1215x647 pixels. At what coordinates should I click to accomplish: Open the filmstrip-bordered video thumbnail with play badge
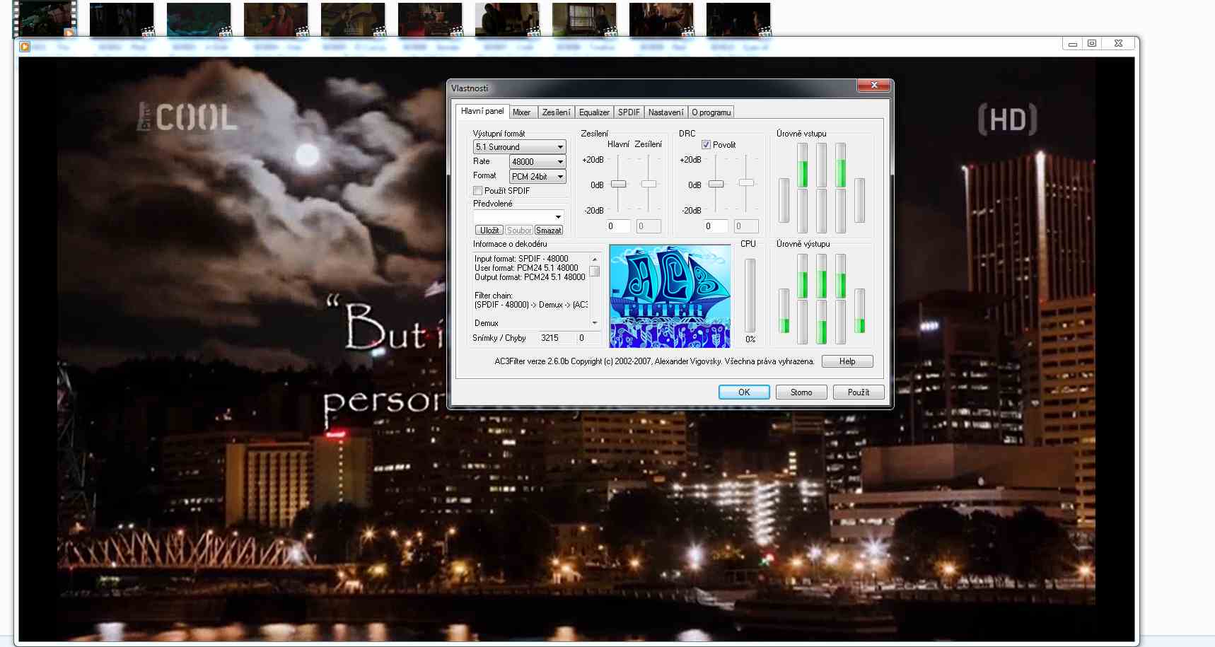[x=45, y=18]
